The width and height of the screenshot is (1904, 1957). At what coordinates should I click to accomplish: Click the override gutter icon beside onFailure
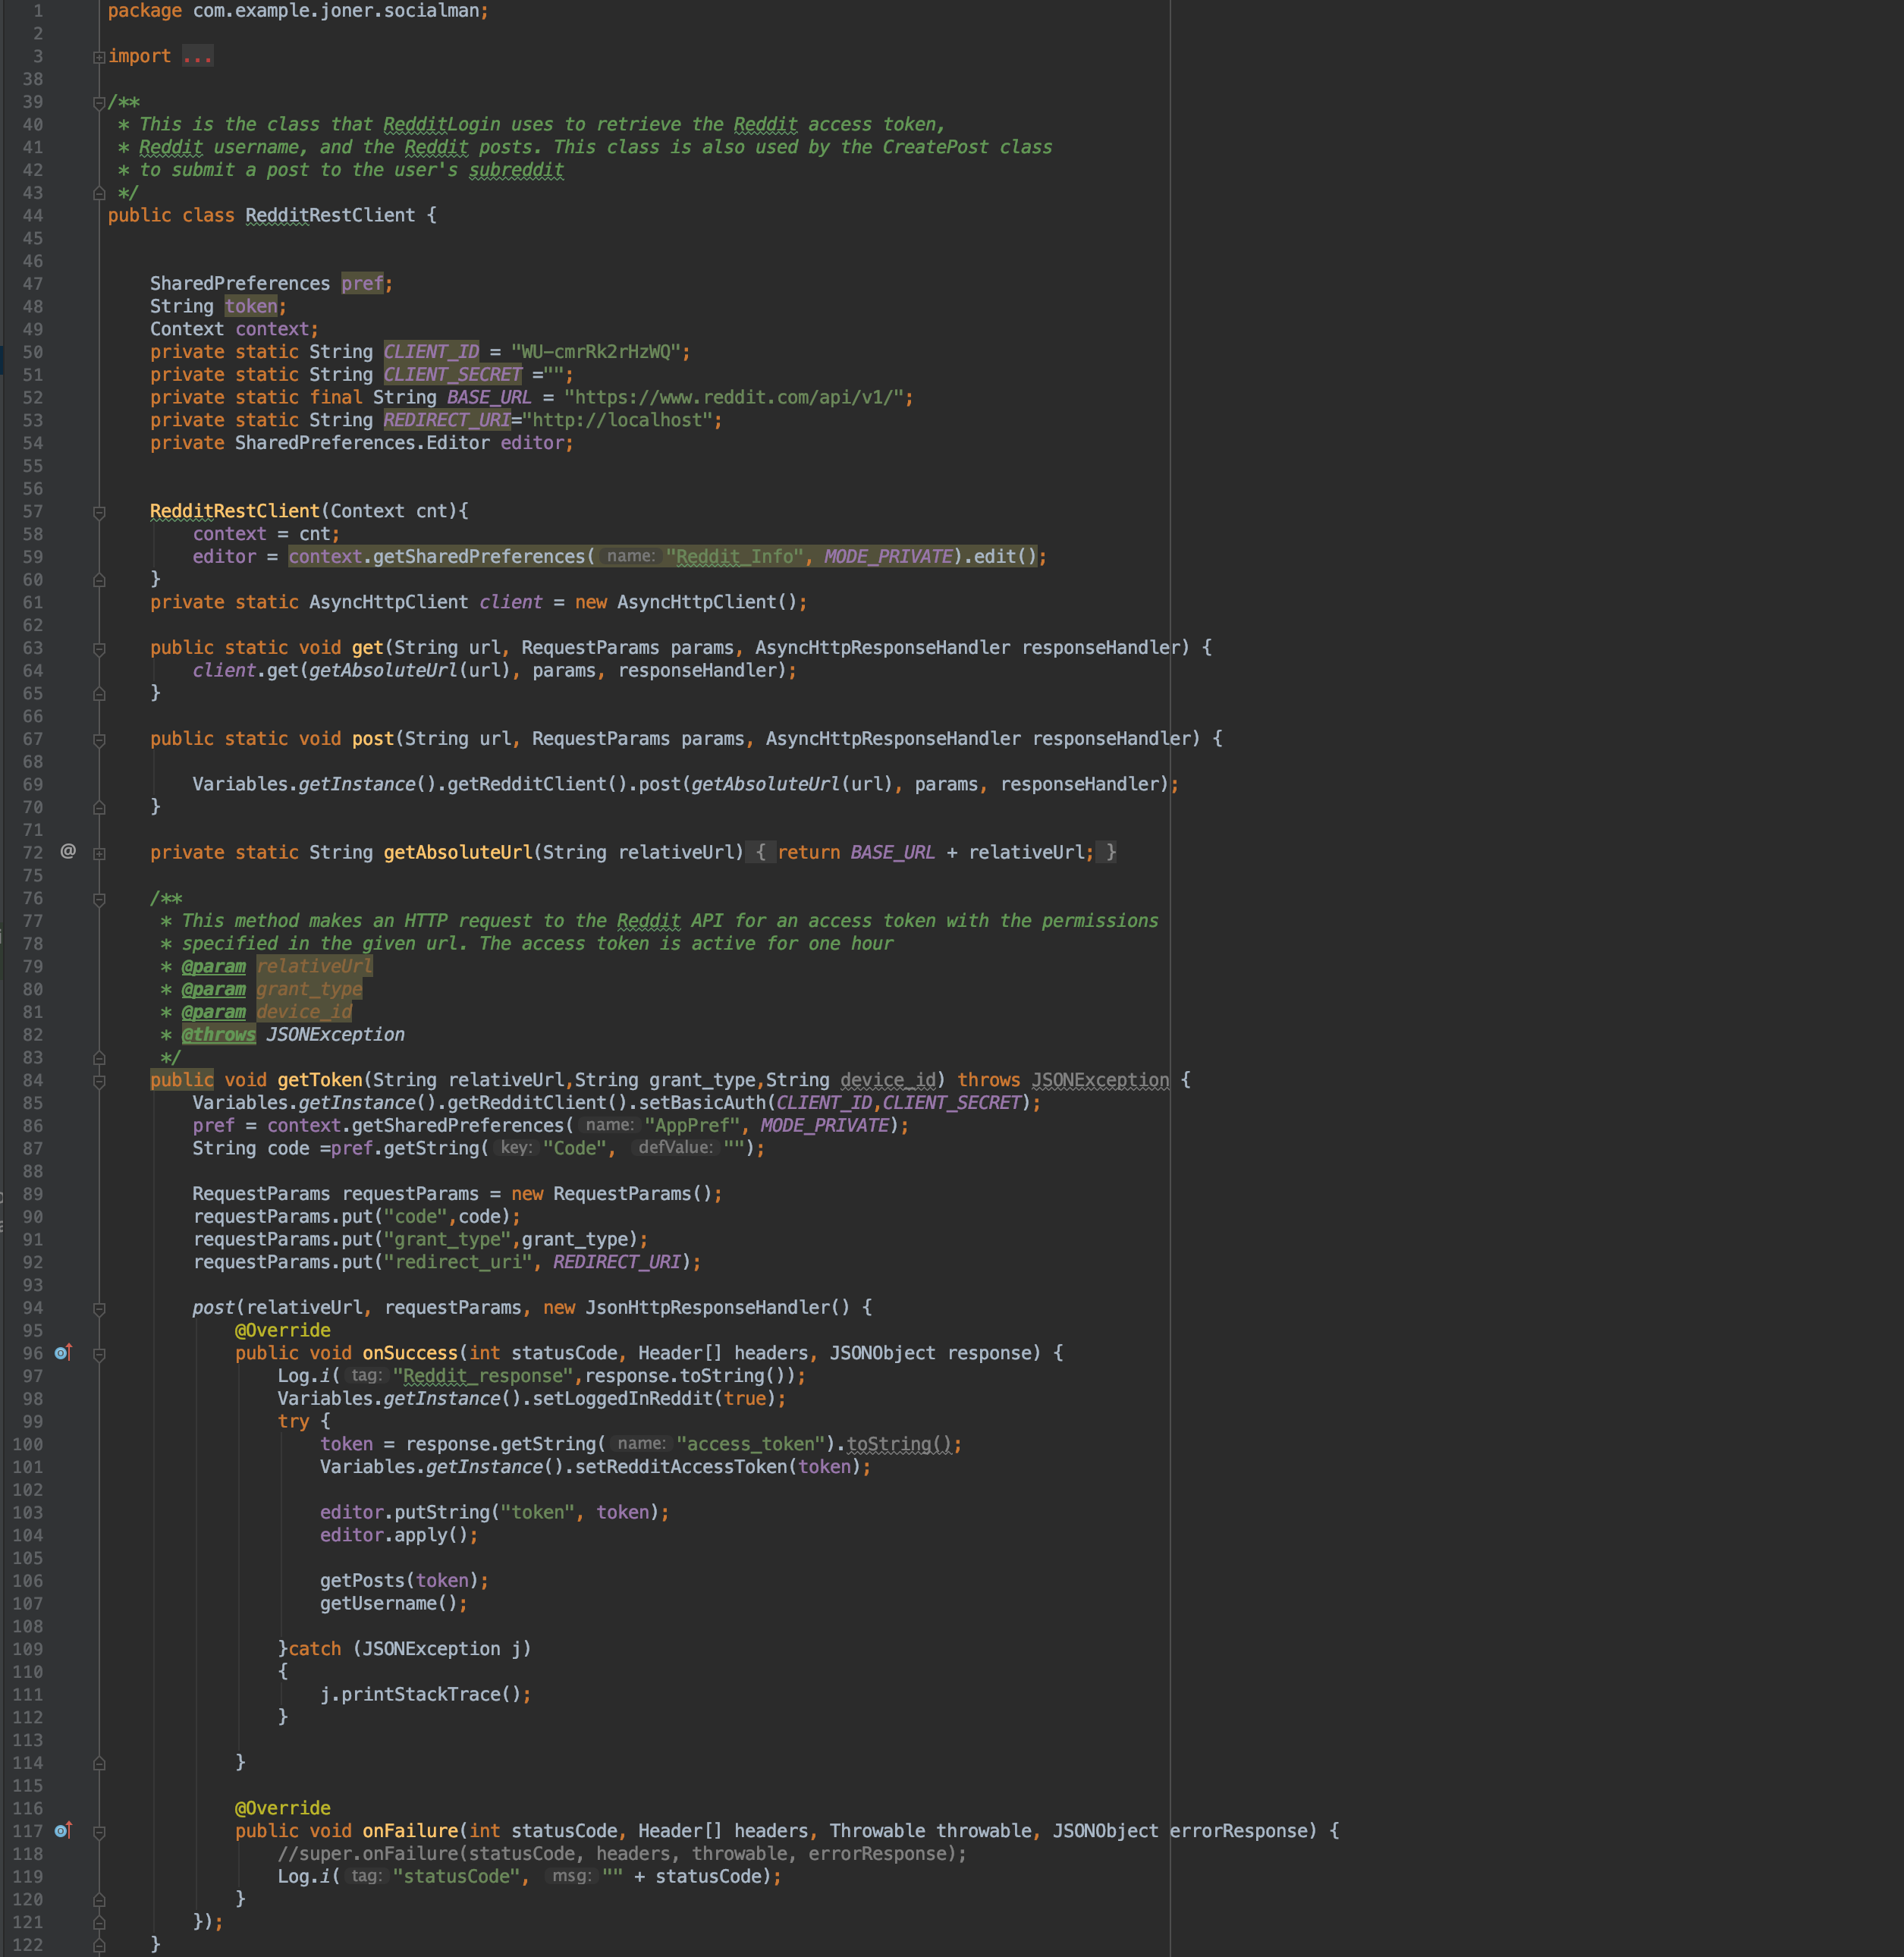point(63,1830)
